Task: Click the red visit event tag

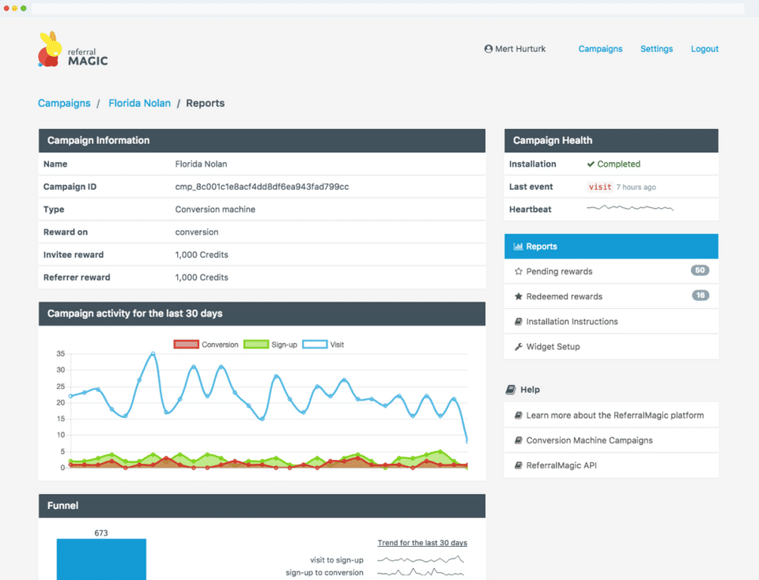Action: coord(600,186)
